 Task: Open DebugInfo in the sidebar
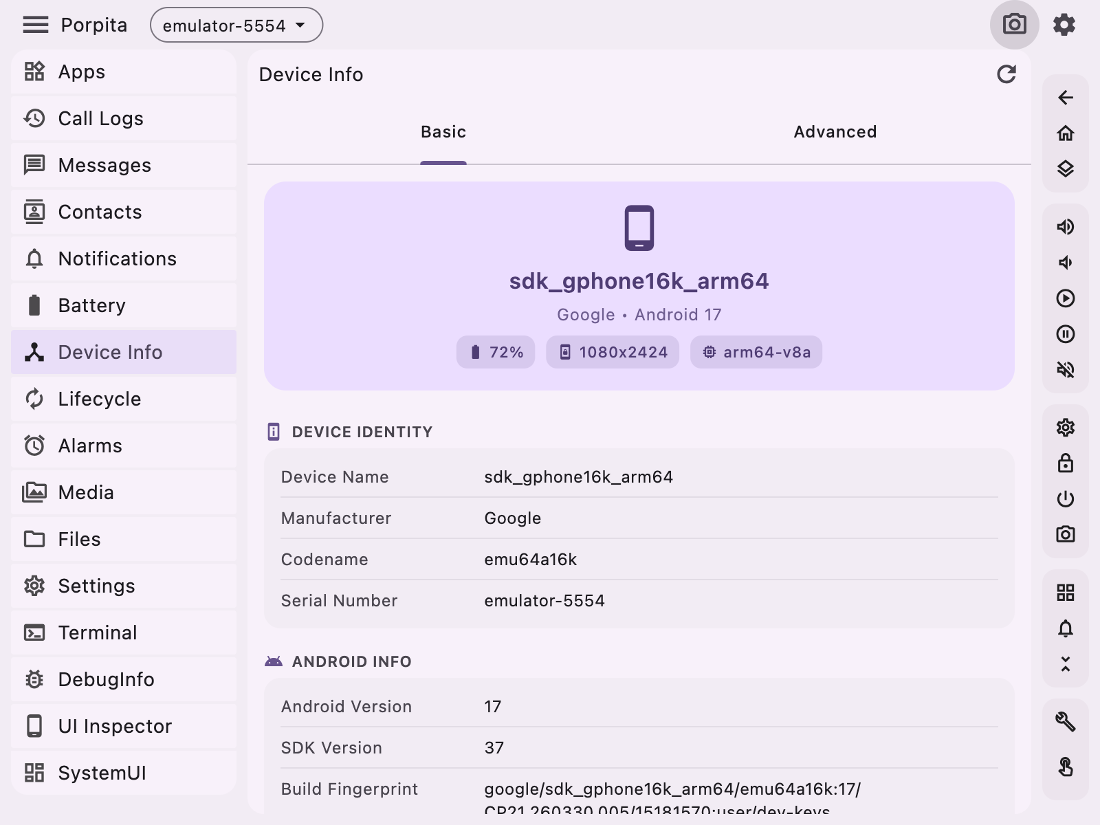pos(124,679)
